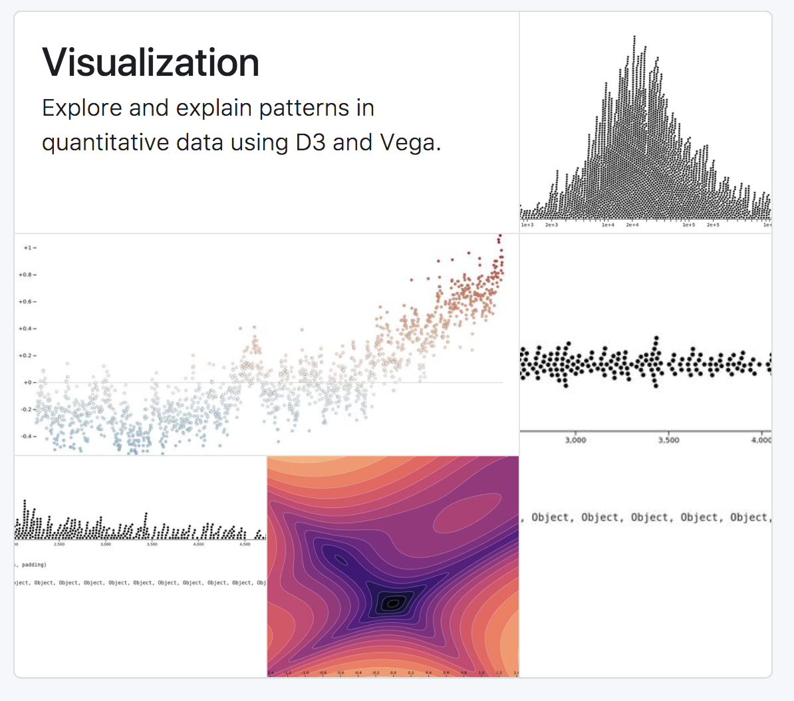Click the +1 tick on the scatterplot axis
The image size is (794, 701).
(x=27, y=247)
